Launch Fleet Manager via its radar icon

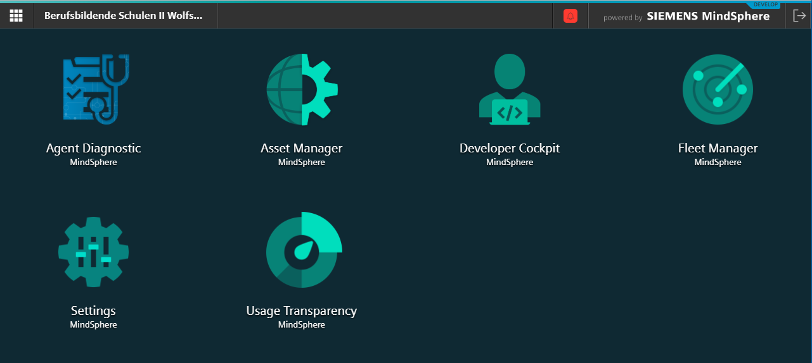[x=718, y=89]
